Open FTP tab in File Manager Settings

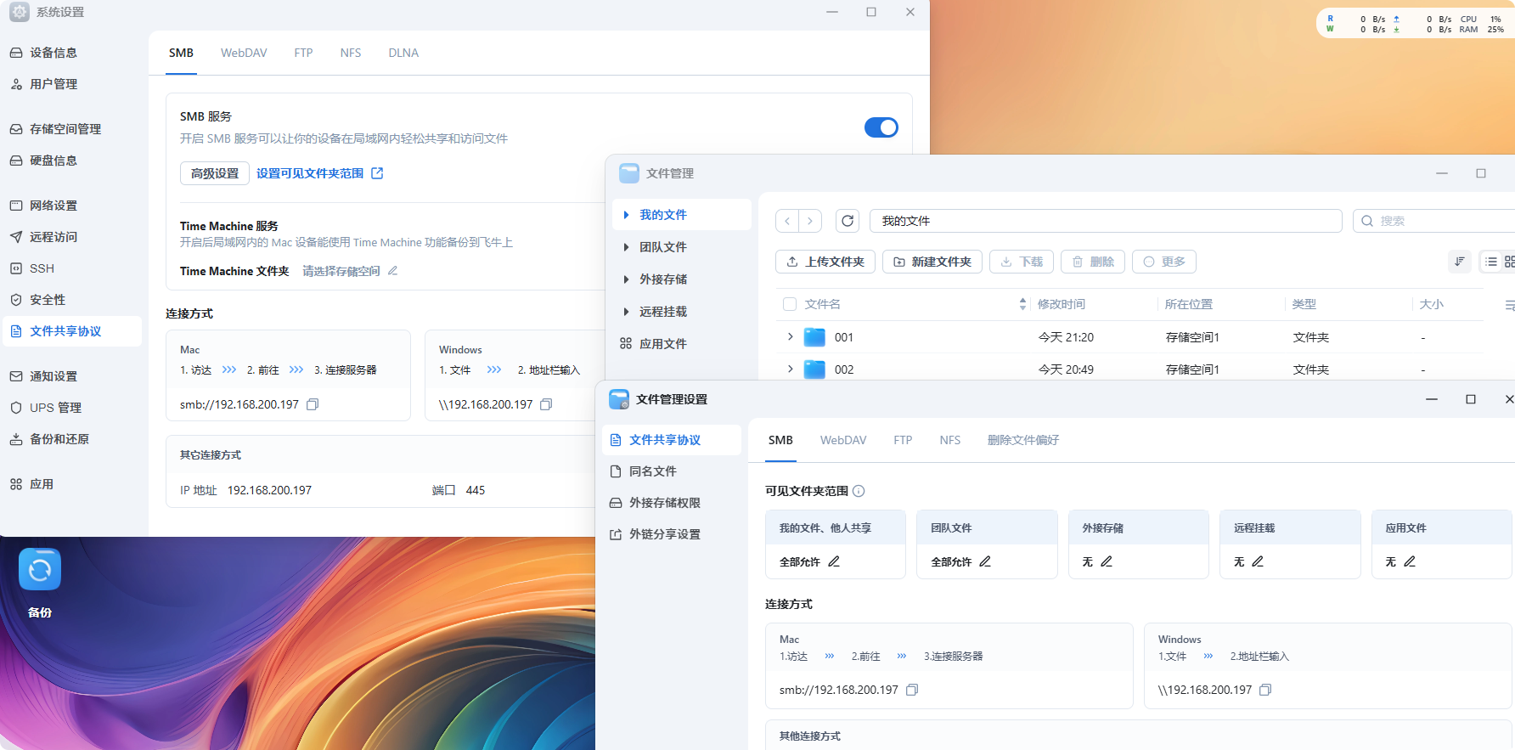pyautogui.click(x=903, y=440)
